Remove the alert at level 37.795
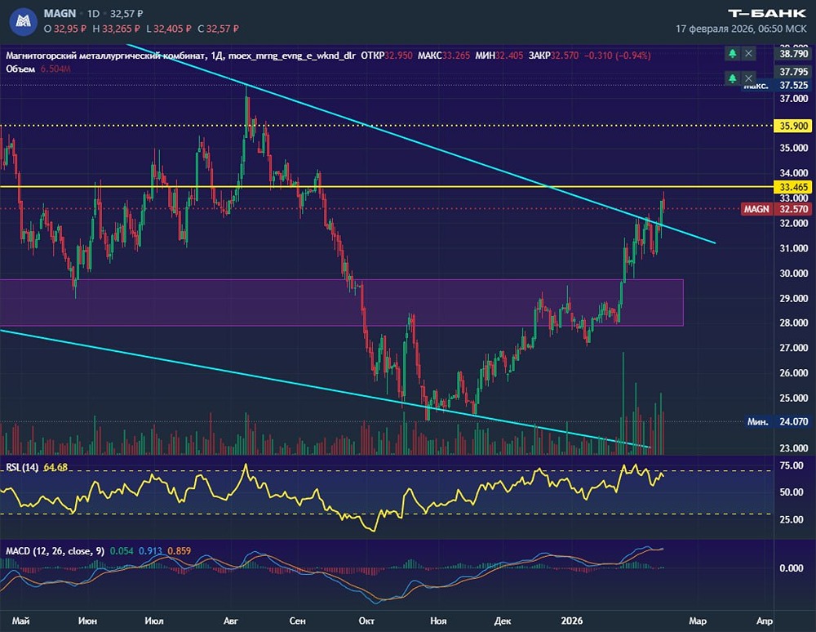Viewport: 816px width, 632px height. click(x=748, y=78)
